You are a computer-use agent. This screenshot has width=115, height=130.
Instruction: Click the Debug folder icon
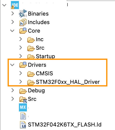23,91
